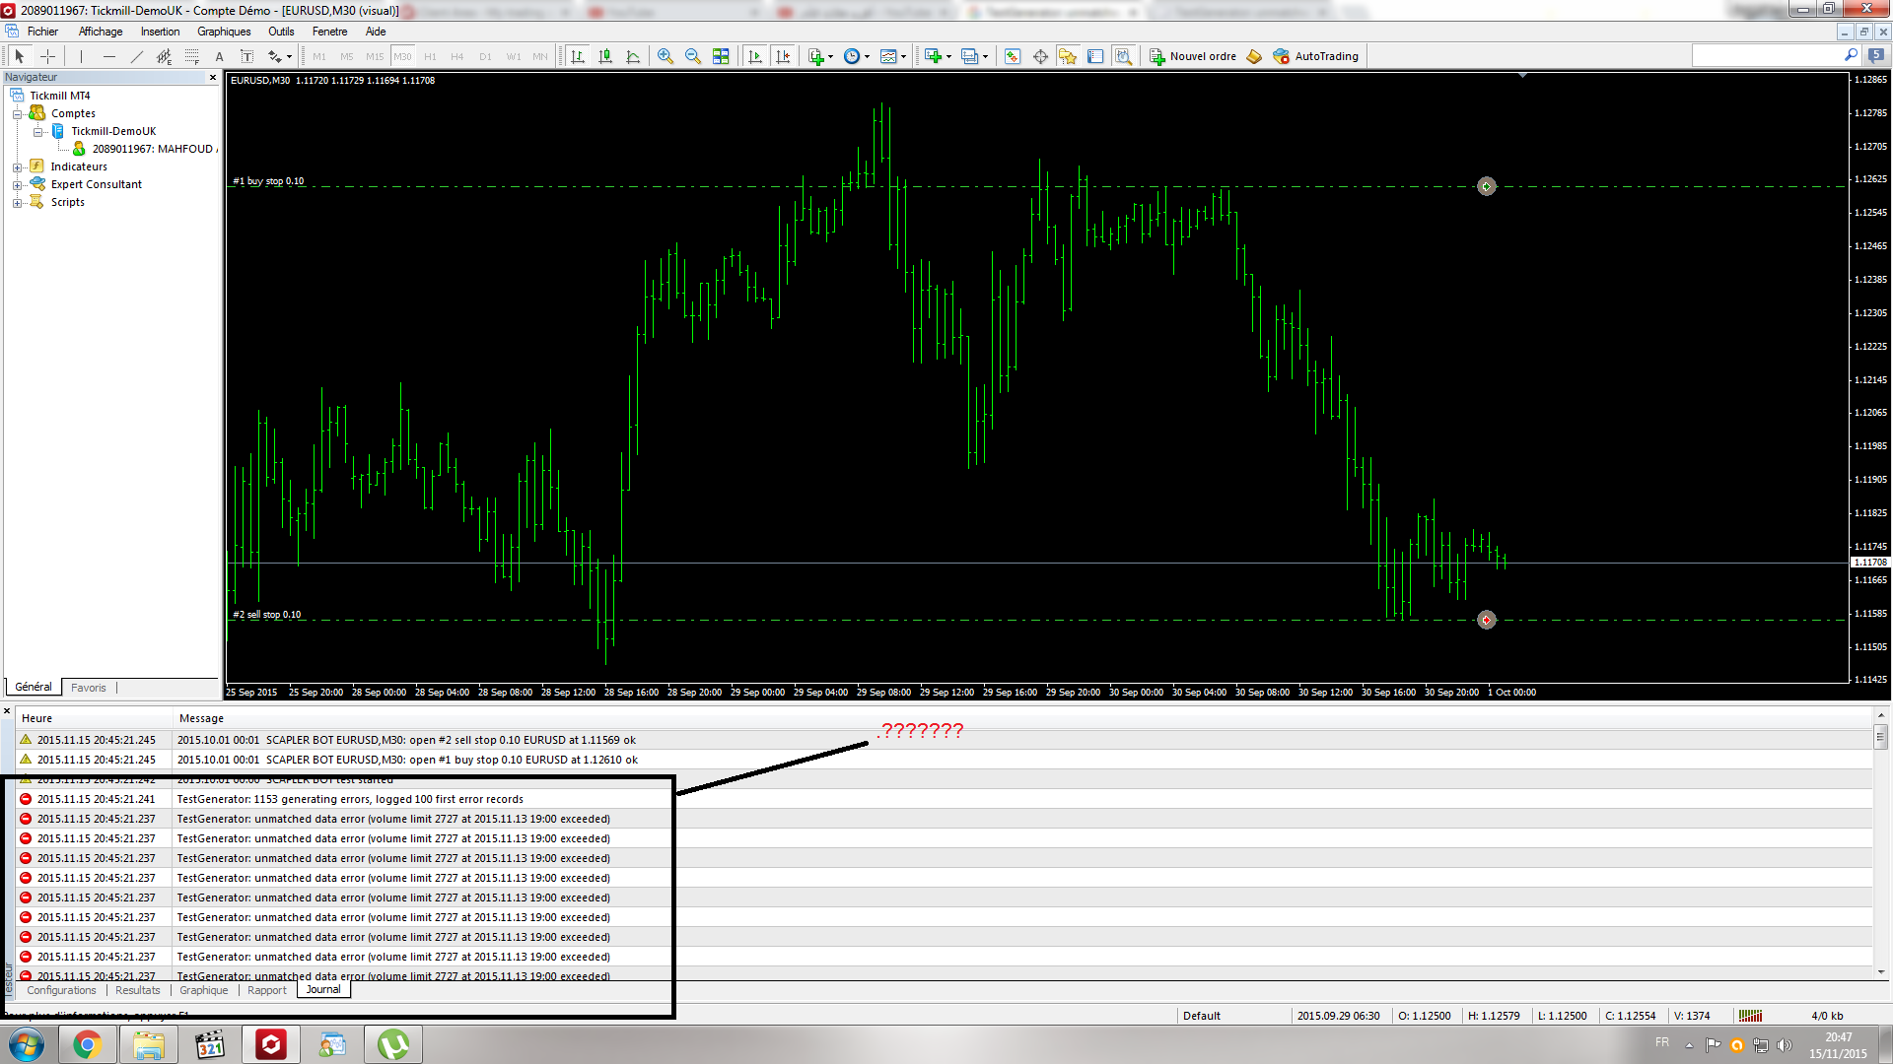Image resolution: width=1893 pixels, height=1064 pixels.
Task: Enable the AutoTrading button
Action: click(x=1316, y=56)
